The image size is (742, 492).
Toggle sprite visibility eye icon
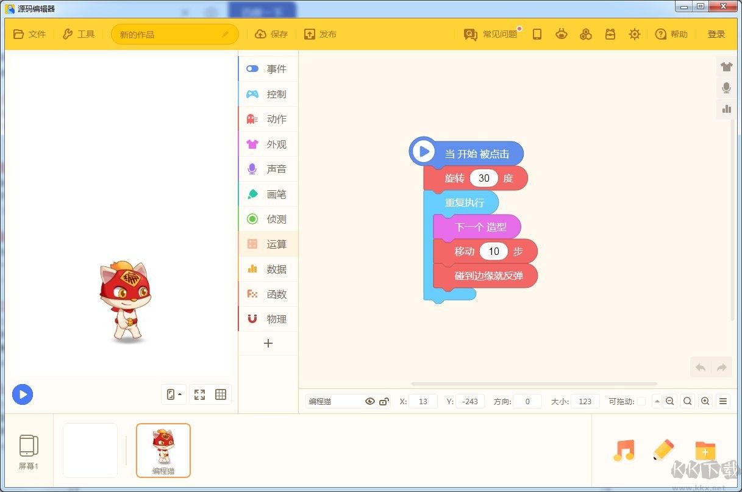point(370,401)
